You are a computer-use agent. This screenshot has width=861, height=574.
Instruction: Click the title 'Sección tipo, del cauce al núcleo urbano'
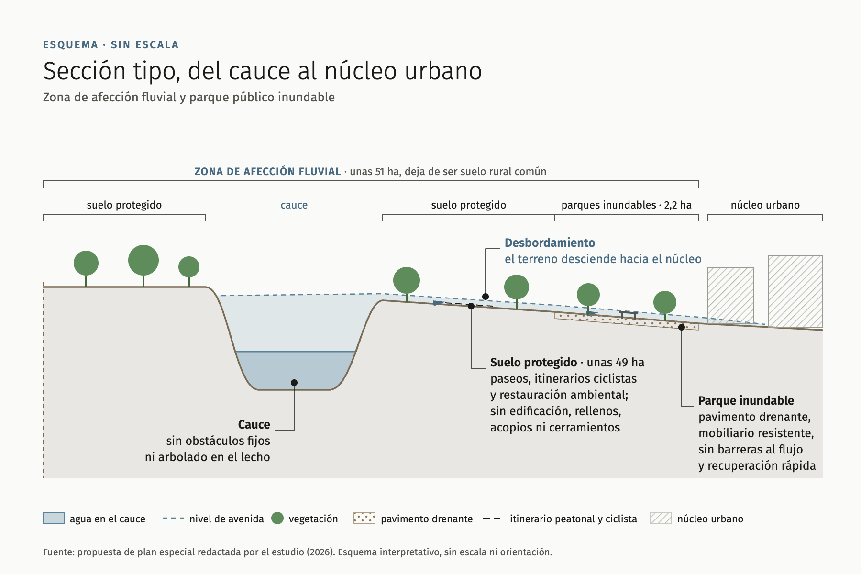pyautogui.click(x=263, y=71)
